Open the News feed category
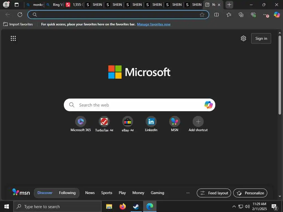The width and height of the screenshot is (283, 212). (90, 193)
